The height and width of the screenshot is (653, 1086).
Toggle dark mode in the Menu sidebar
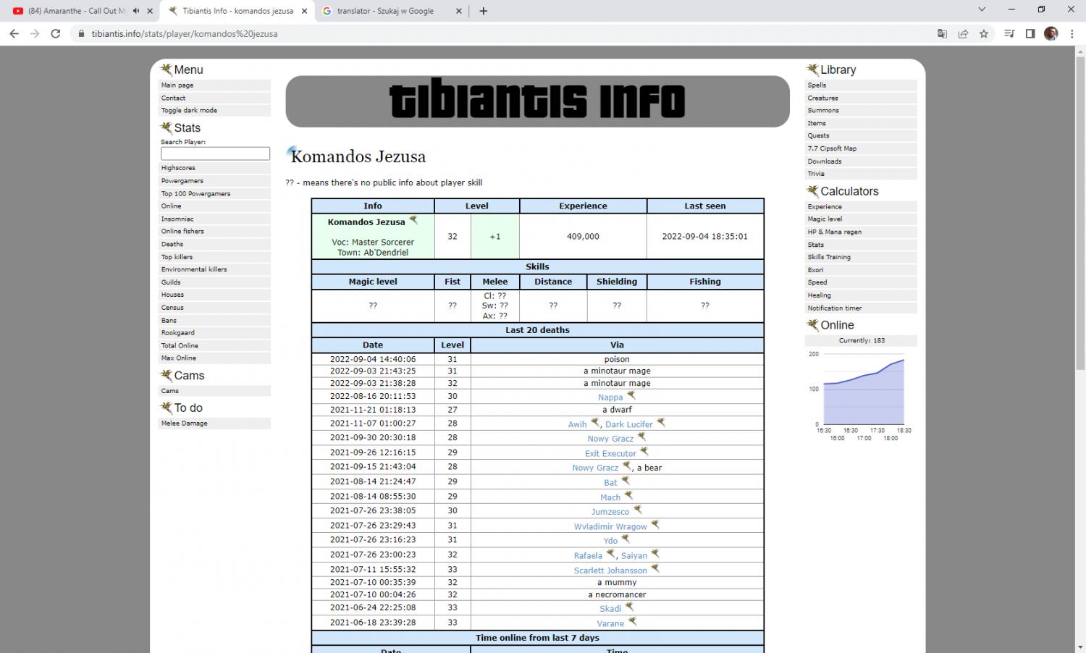tap(189, 111)
